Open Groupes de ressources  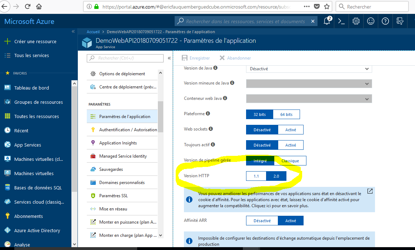(x=38, y=102)
